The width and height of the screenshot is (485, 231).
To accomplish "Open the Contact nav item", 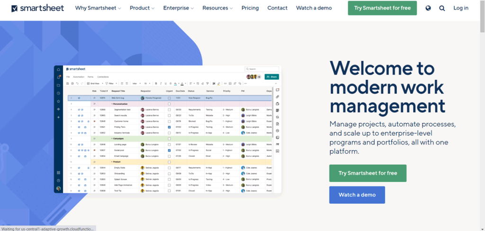I will coord(277,8).
